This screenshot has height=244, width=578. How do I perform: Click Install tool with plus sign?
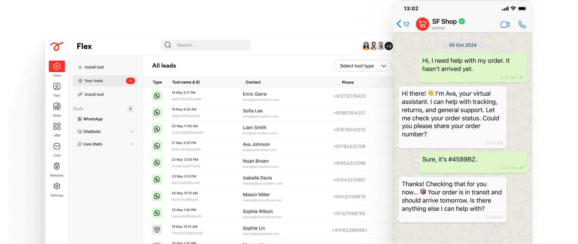(x=91, y=67)
